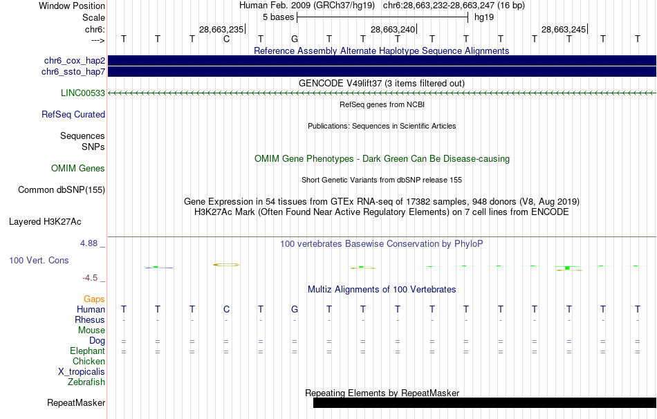Select the Zebrafish alignment row label
Screen dimensions: 657x419
click(x=86, y=382)
